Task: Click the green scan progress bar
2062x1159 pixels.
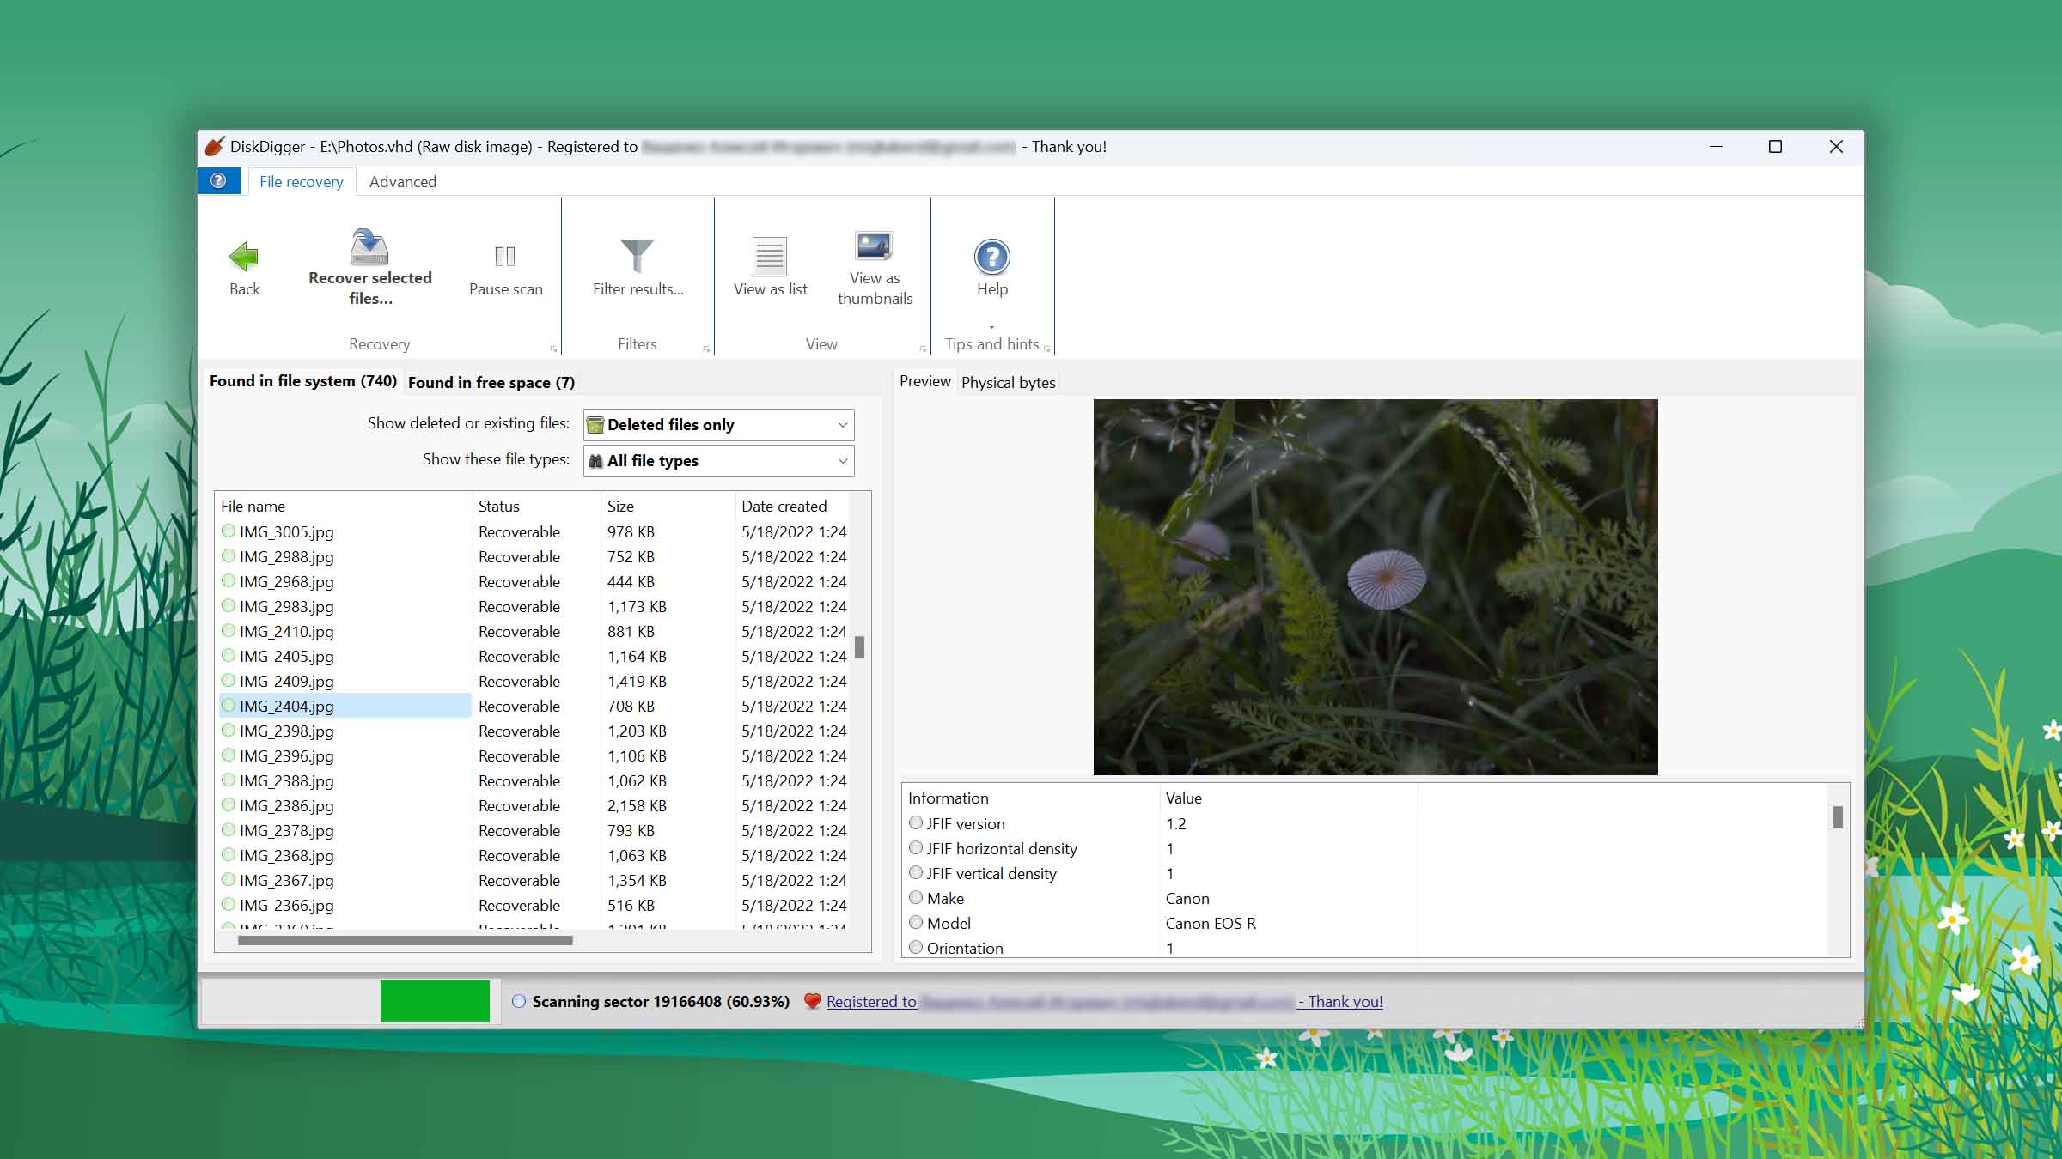Action: tap(435, 1001)
